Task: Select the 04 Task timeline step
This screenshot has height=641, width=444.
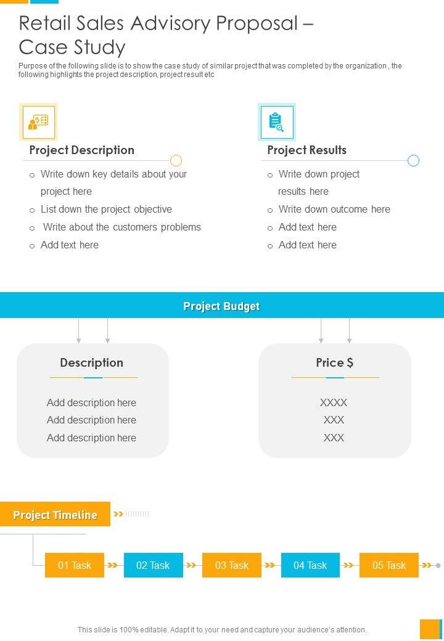Action: coord(310,565)
